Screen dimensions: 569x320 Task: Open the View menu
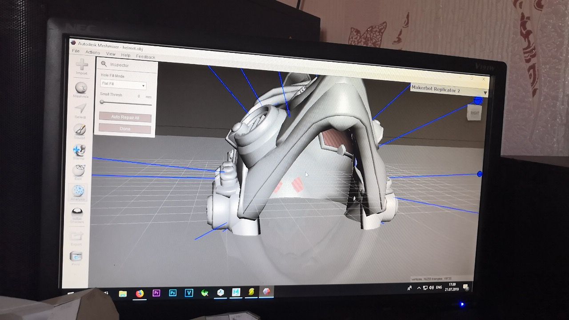111,54
